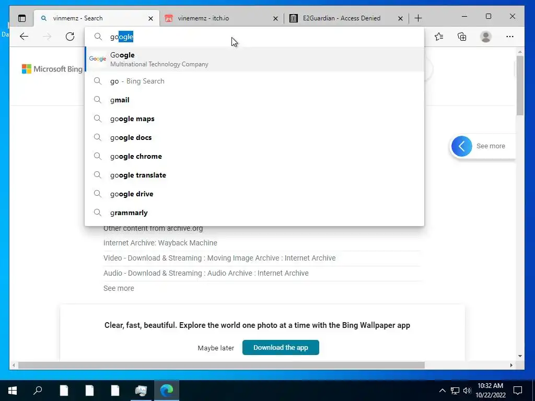Click the scroll left arrow
Screen dimensions: 535x401
[x=14, y=365]
